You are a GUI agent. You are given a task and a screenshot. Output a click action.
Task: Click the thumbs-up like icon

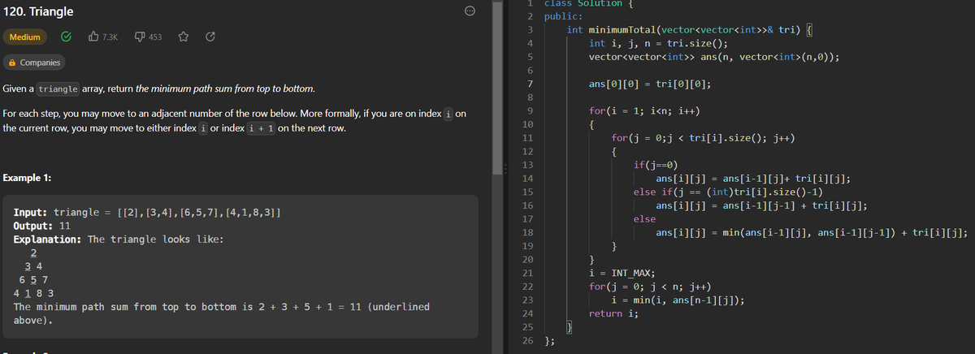click(92, 37)
